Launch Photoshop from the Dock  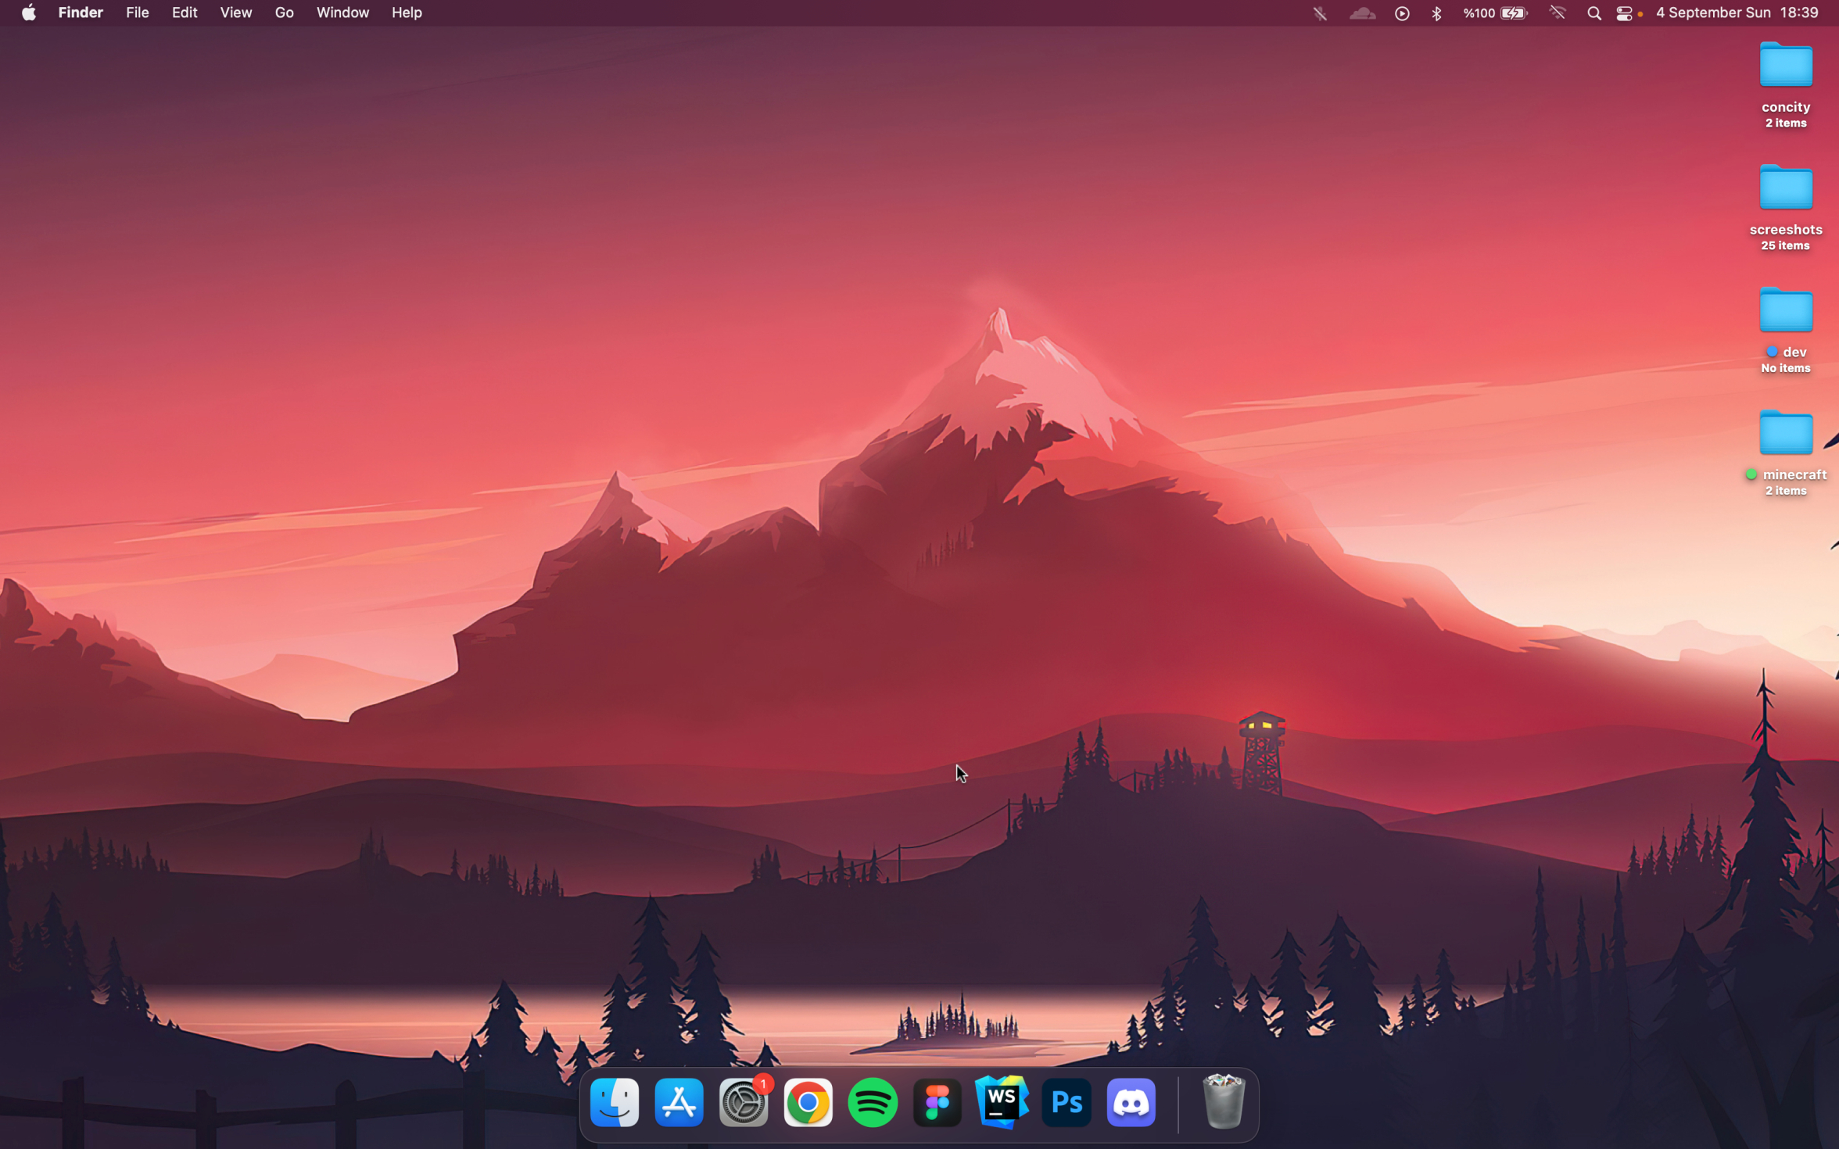click(x=1066, y=1102)
